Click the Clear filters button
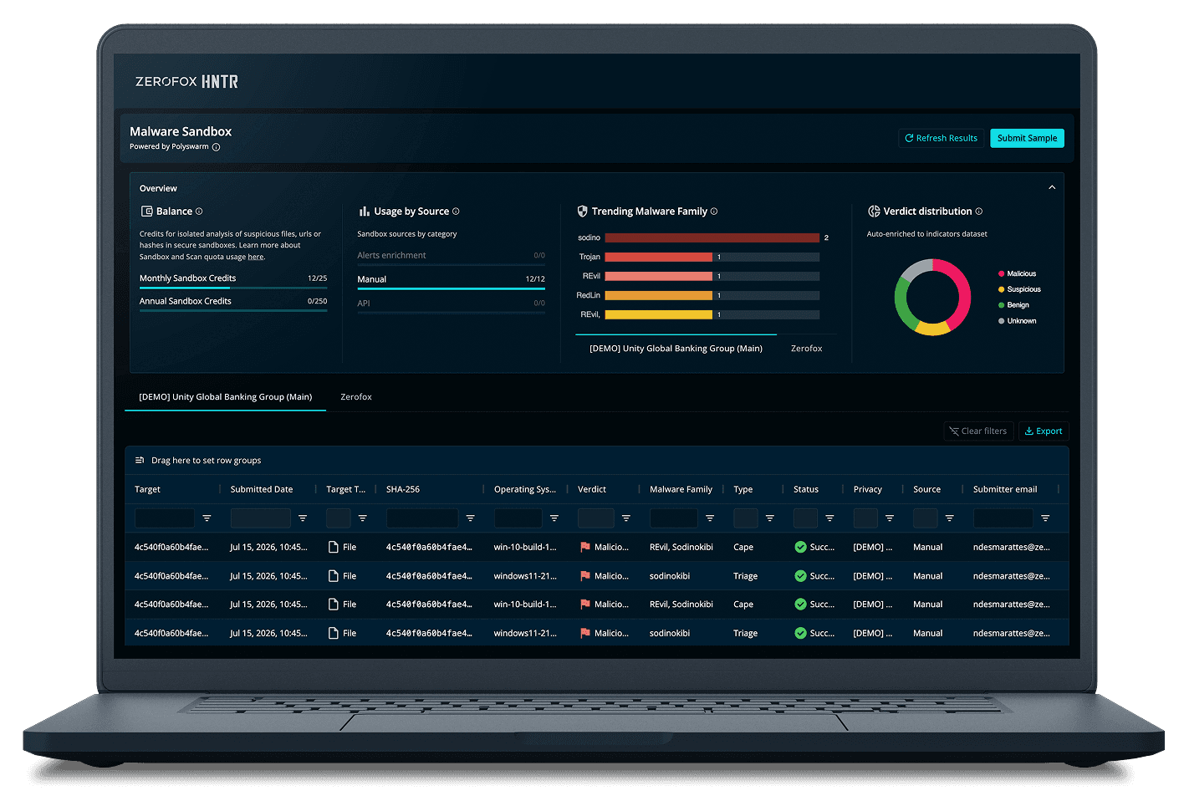The width and height of the screenshot is (1184, 796). coord(978,431)
